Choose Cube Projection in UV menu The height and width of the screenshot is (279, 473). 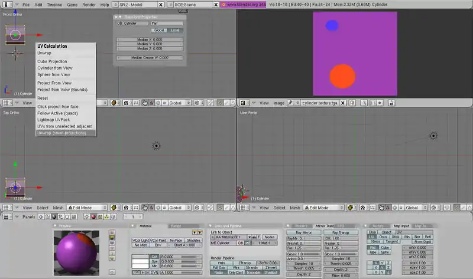pyautogui.click(x=53, y=61)
